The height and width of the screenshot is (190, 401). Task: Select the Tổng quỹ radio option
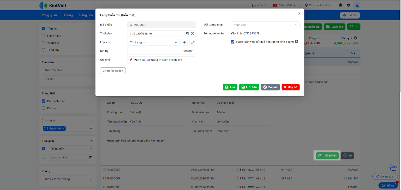(x=43, y=50)
